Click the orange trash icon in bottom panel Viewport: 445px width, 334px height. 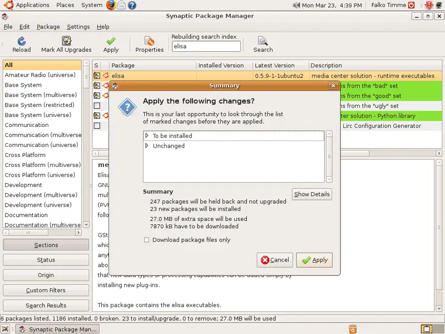coord(353,329)
